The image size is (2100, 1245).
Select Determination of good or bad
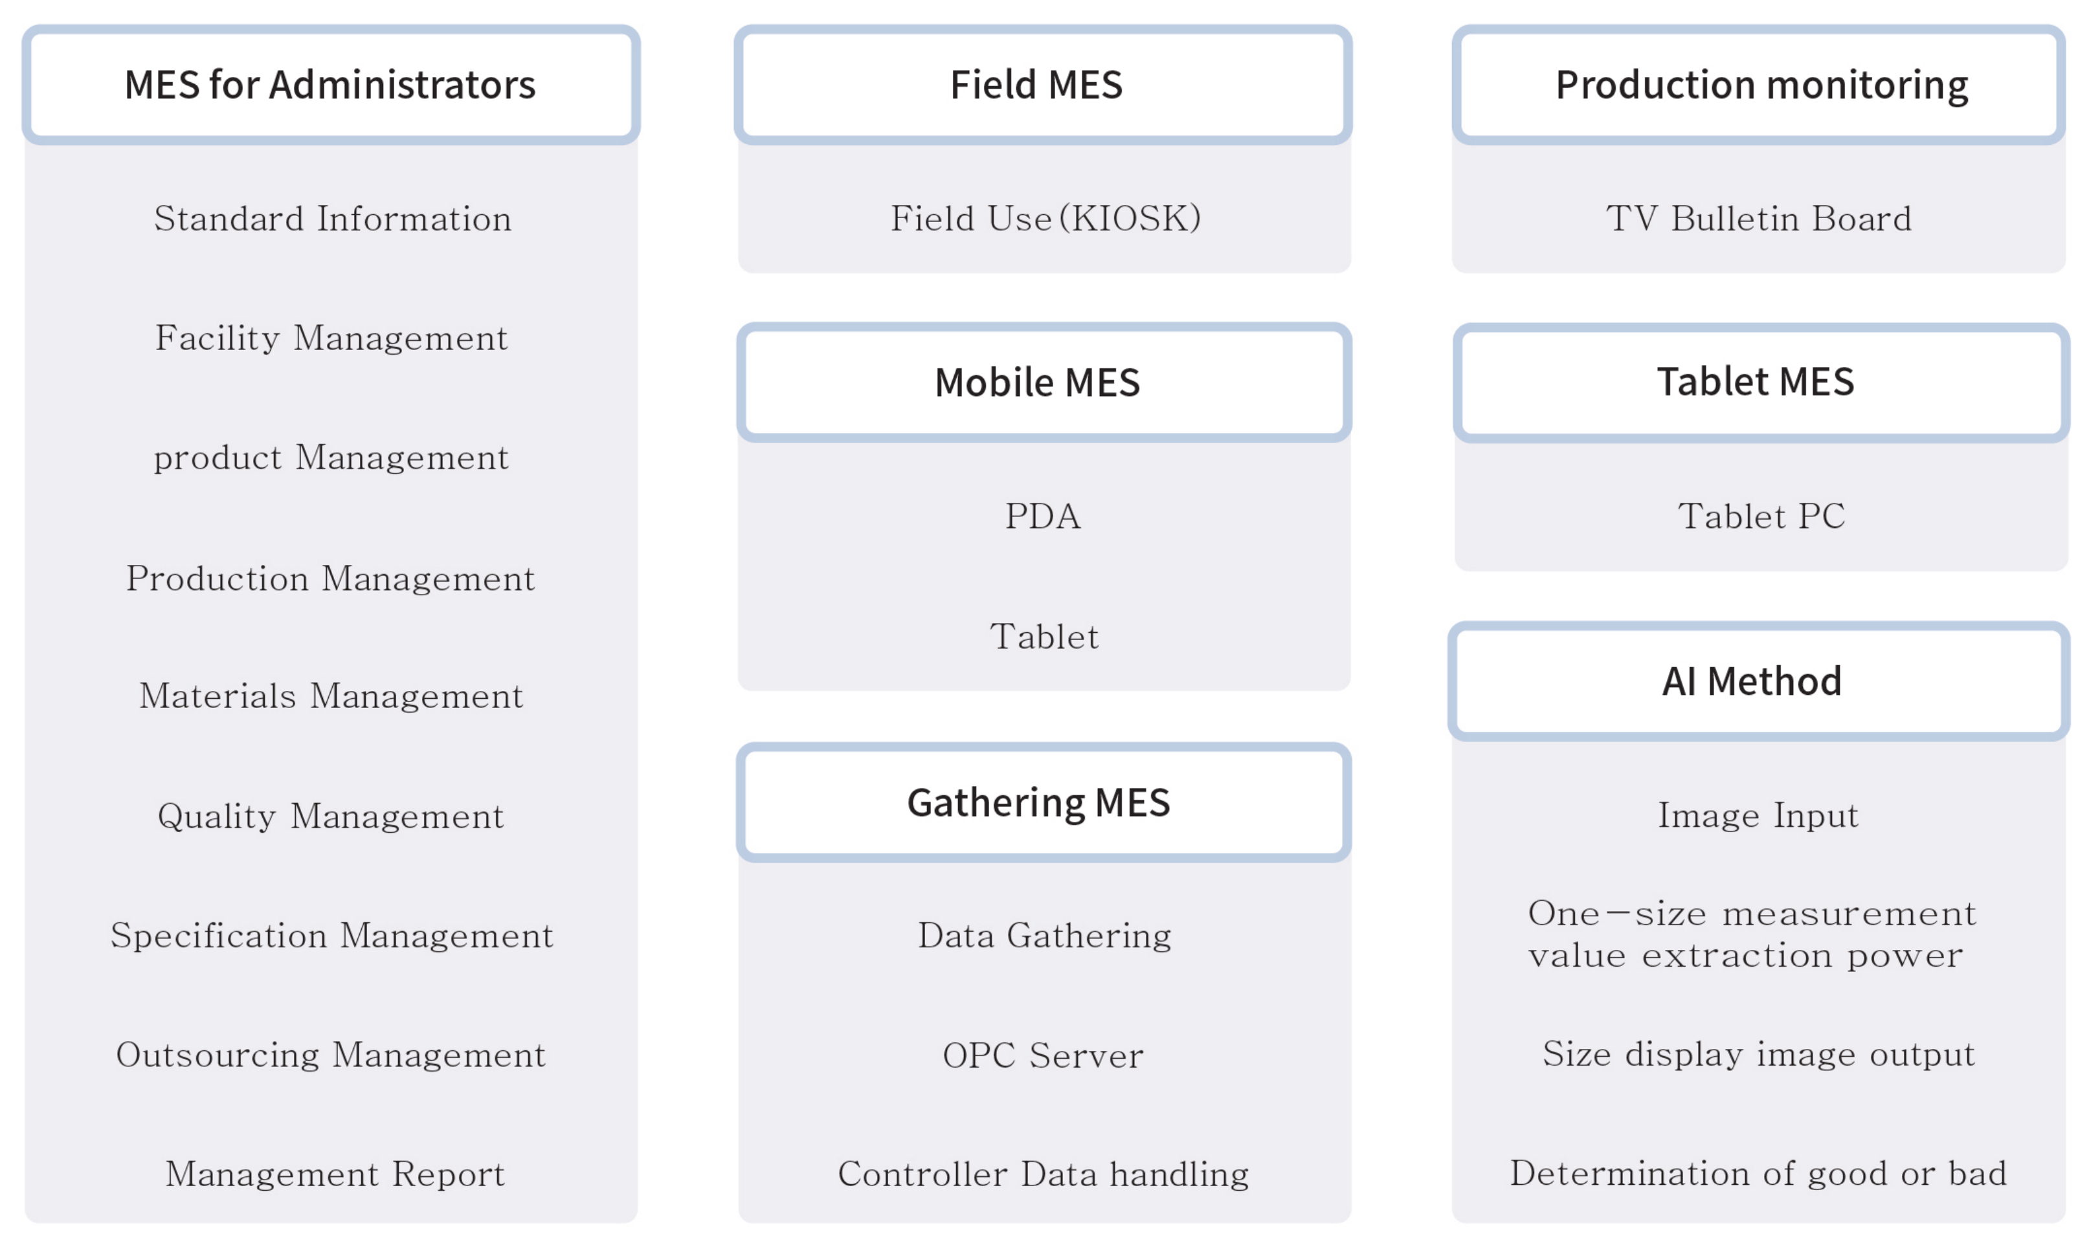tap(1758, 1173)
